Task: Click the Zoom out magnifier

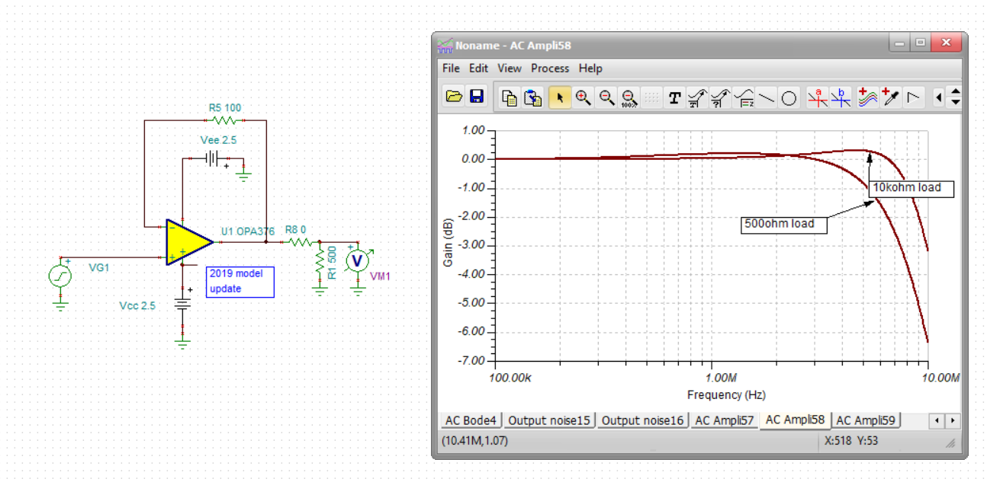Action: 606,97
